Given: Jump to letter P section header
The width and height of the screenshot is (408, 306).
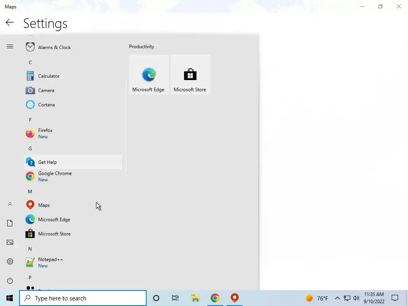Looking at the screenshot, I should coord(30,278).
